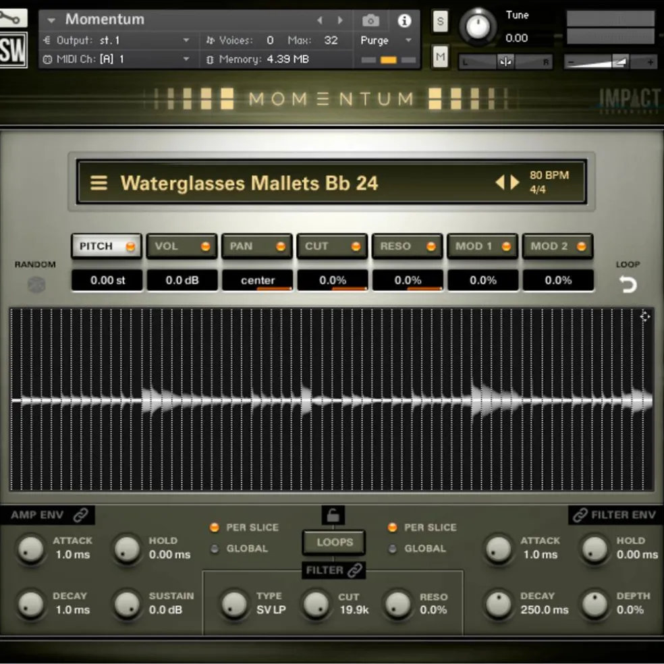Open the snapshot camera icon

tap(370, 20)
